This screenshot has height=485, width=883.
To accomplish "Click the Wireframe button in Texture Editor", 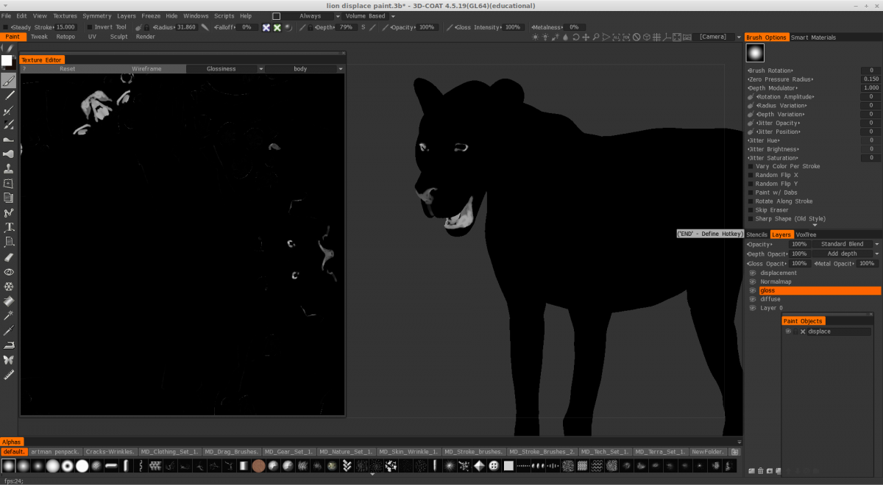I will 146,69.
